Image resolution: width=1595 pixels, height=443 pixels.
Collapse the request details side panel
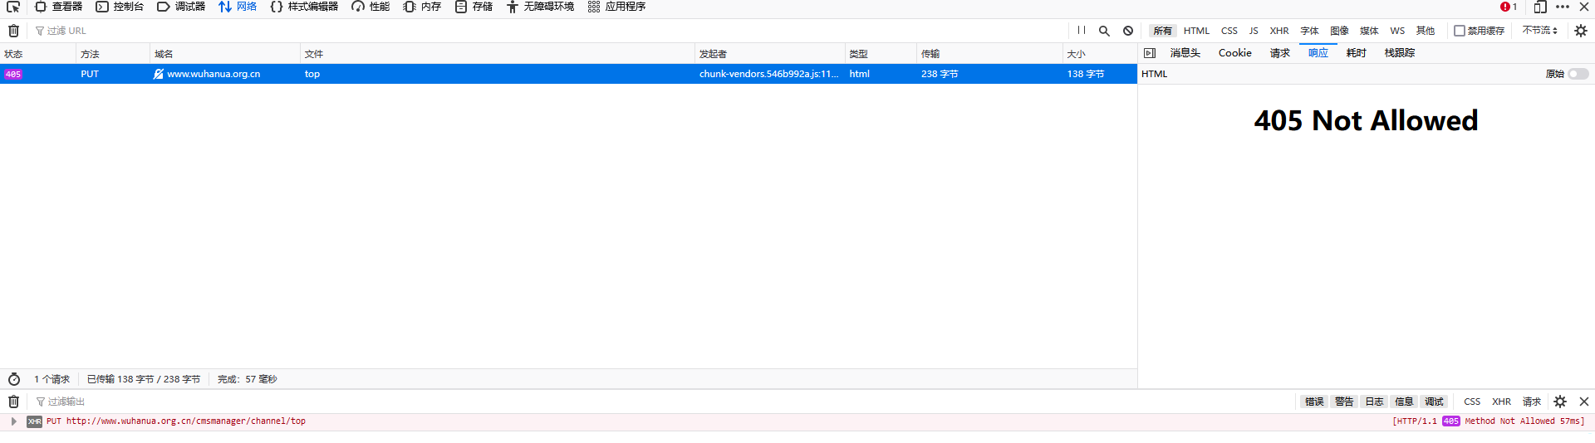pos(1150,53)
